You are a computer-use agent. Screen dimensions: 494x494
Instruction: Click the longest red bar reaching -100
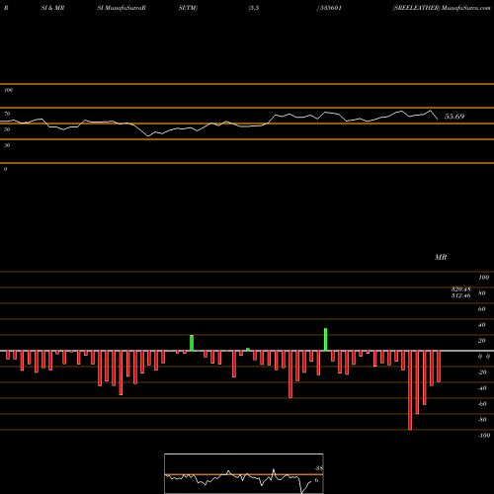click(x=410, y=390)
